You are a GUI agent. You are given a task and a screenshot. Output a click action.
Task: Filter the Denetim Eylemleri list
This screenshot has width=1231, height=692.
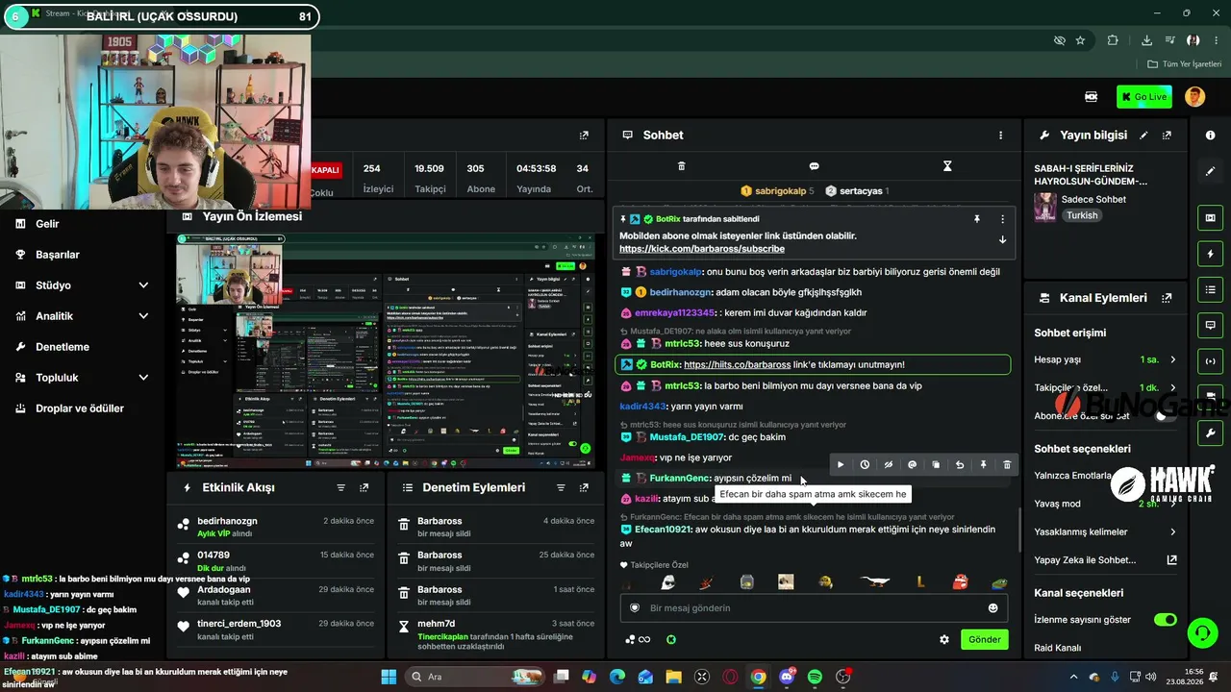561,488
